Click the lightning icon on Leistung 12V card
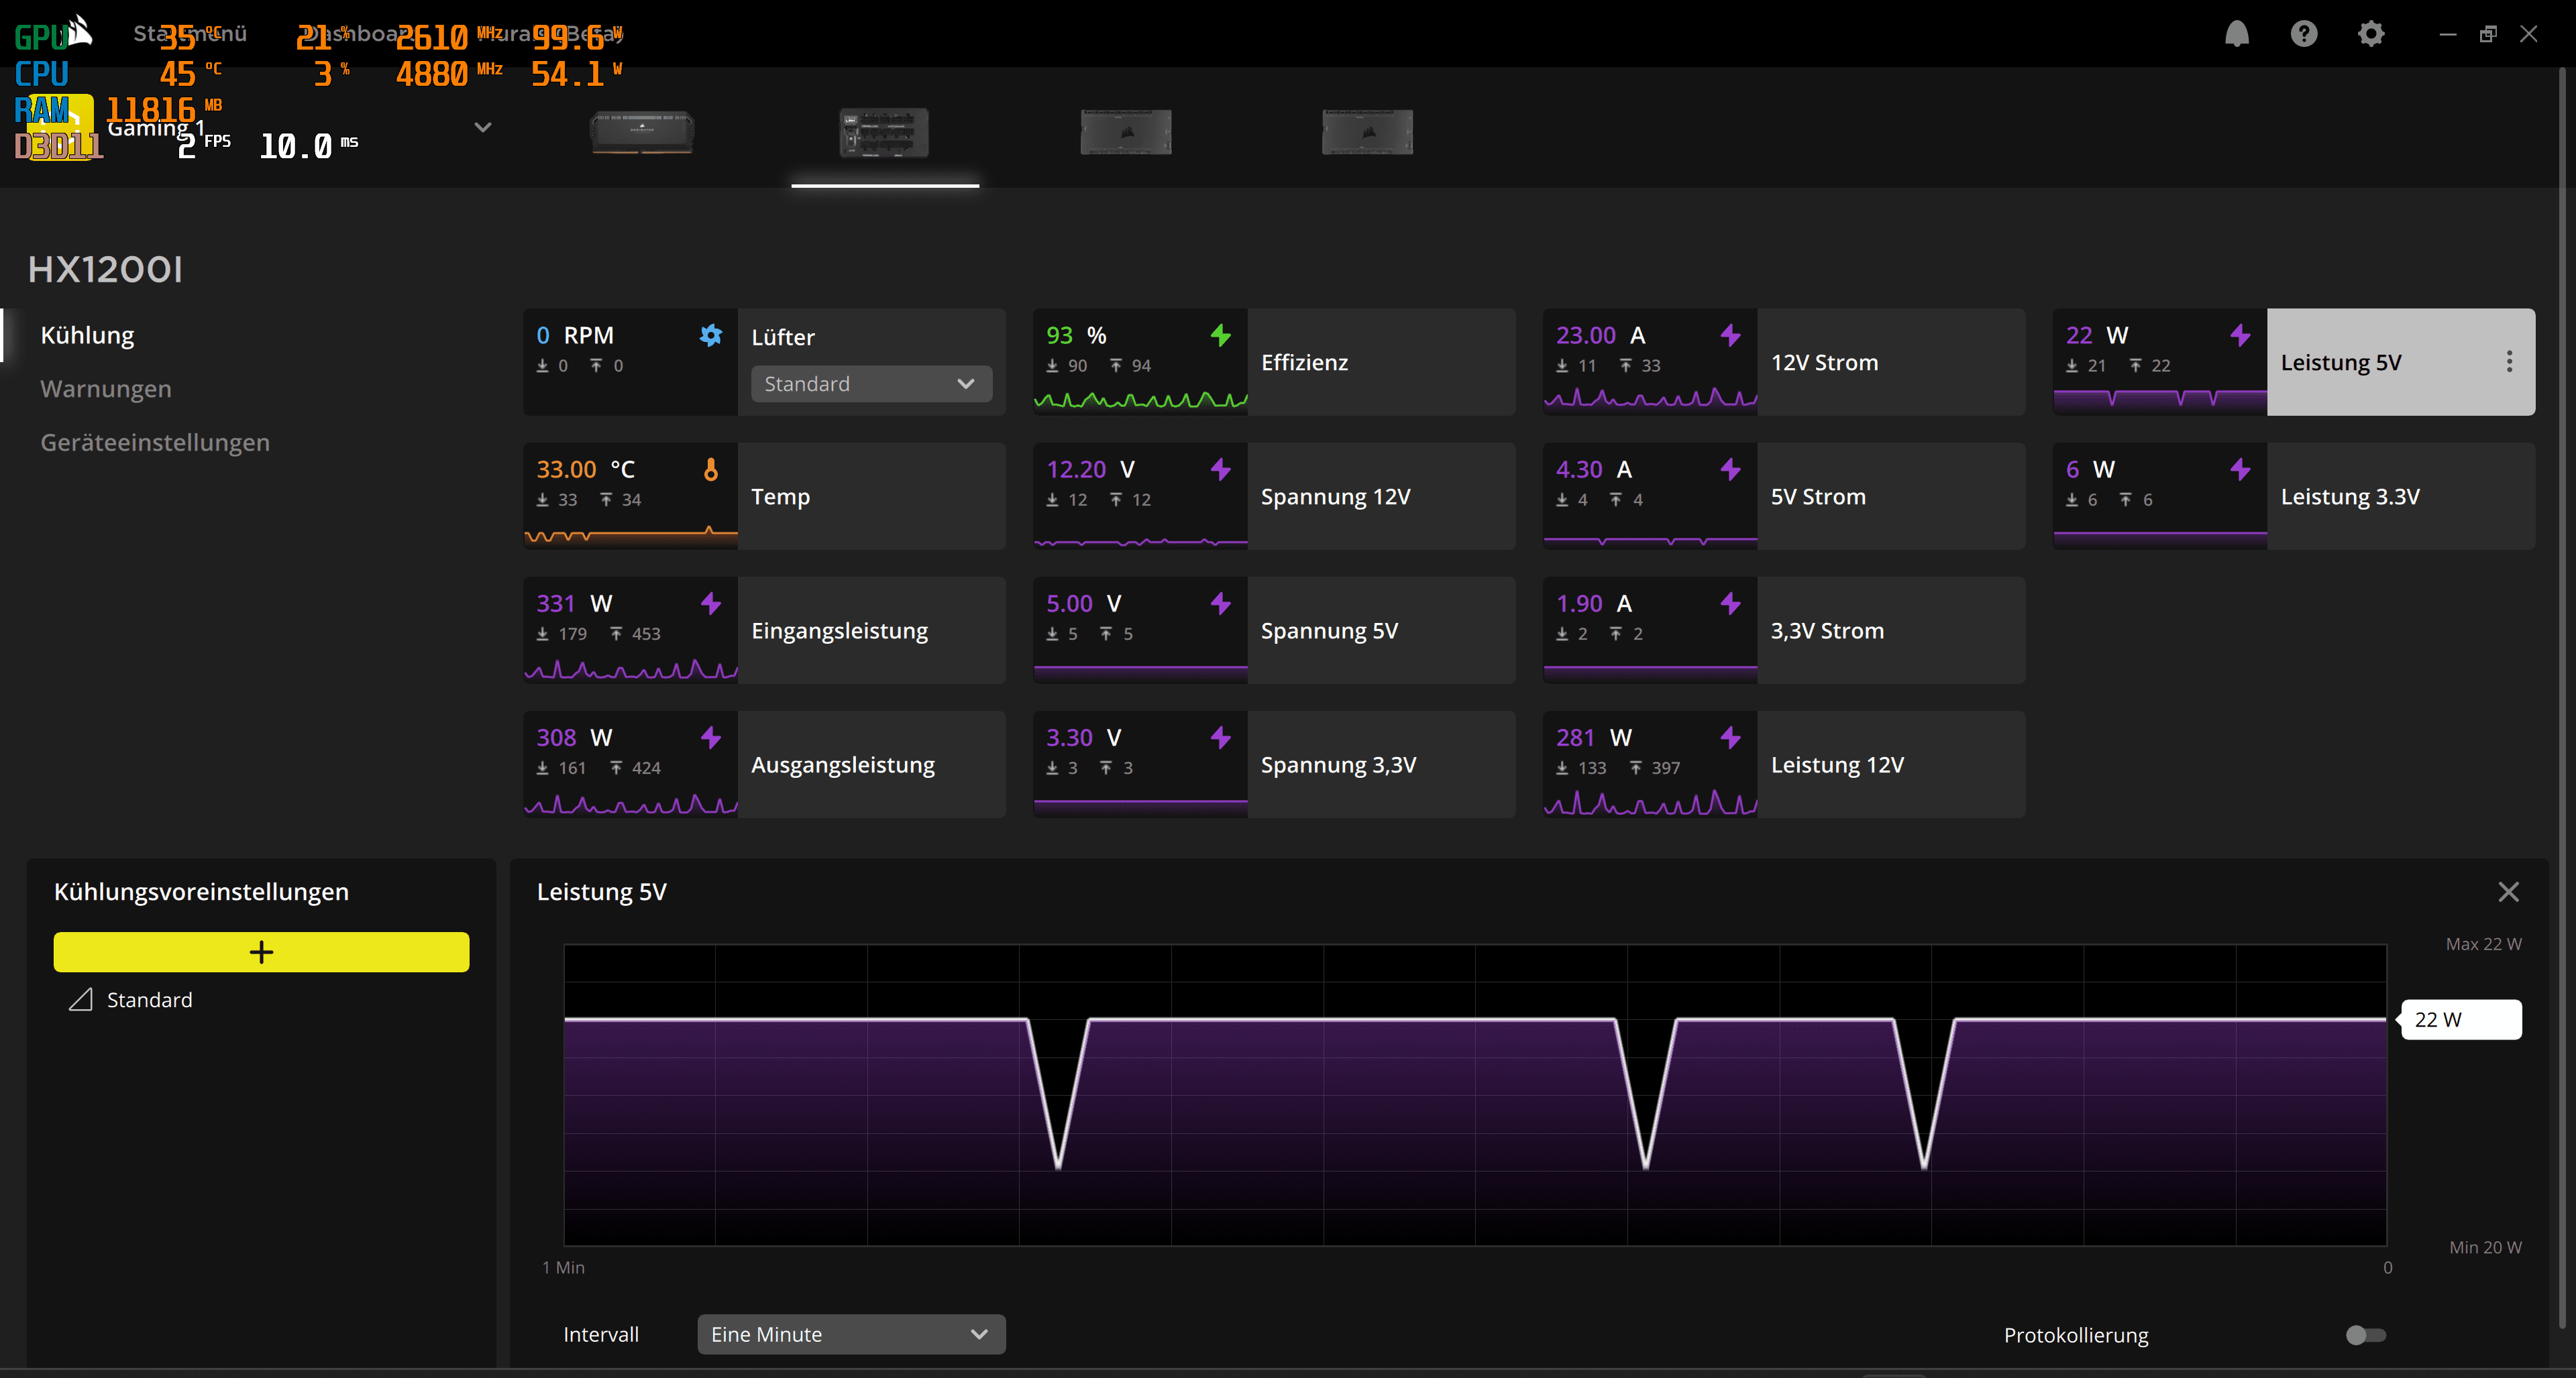The image size is (2576, 1378). click(1731, 738)
